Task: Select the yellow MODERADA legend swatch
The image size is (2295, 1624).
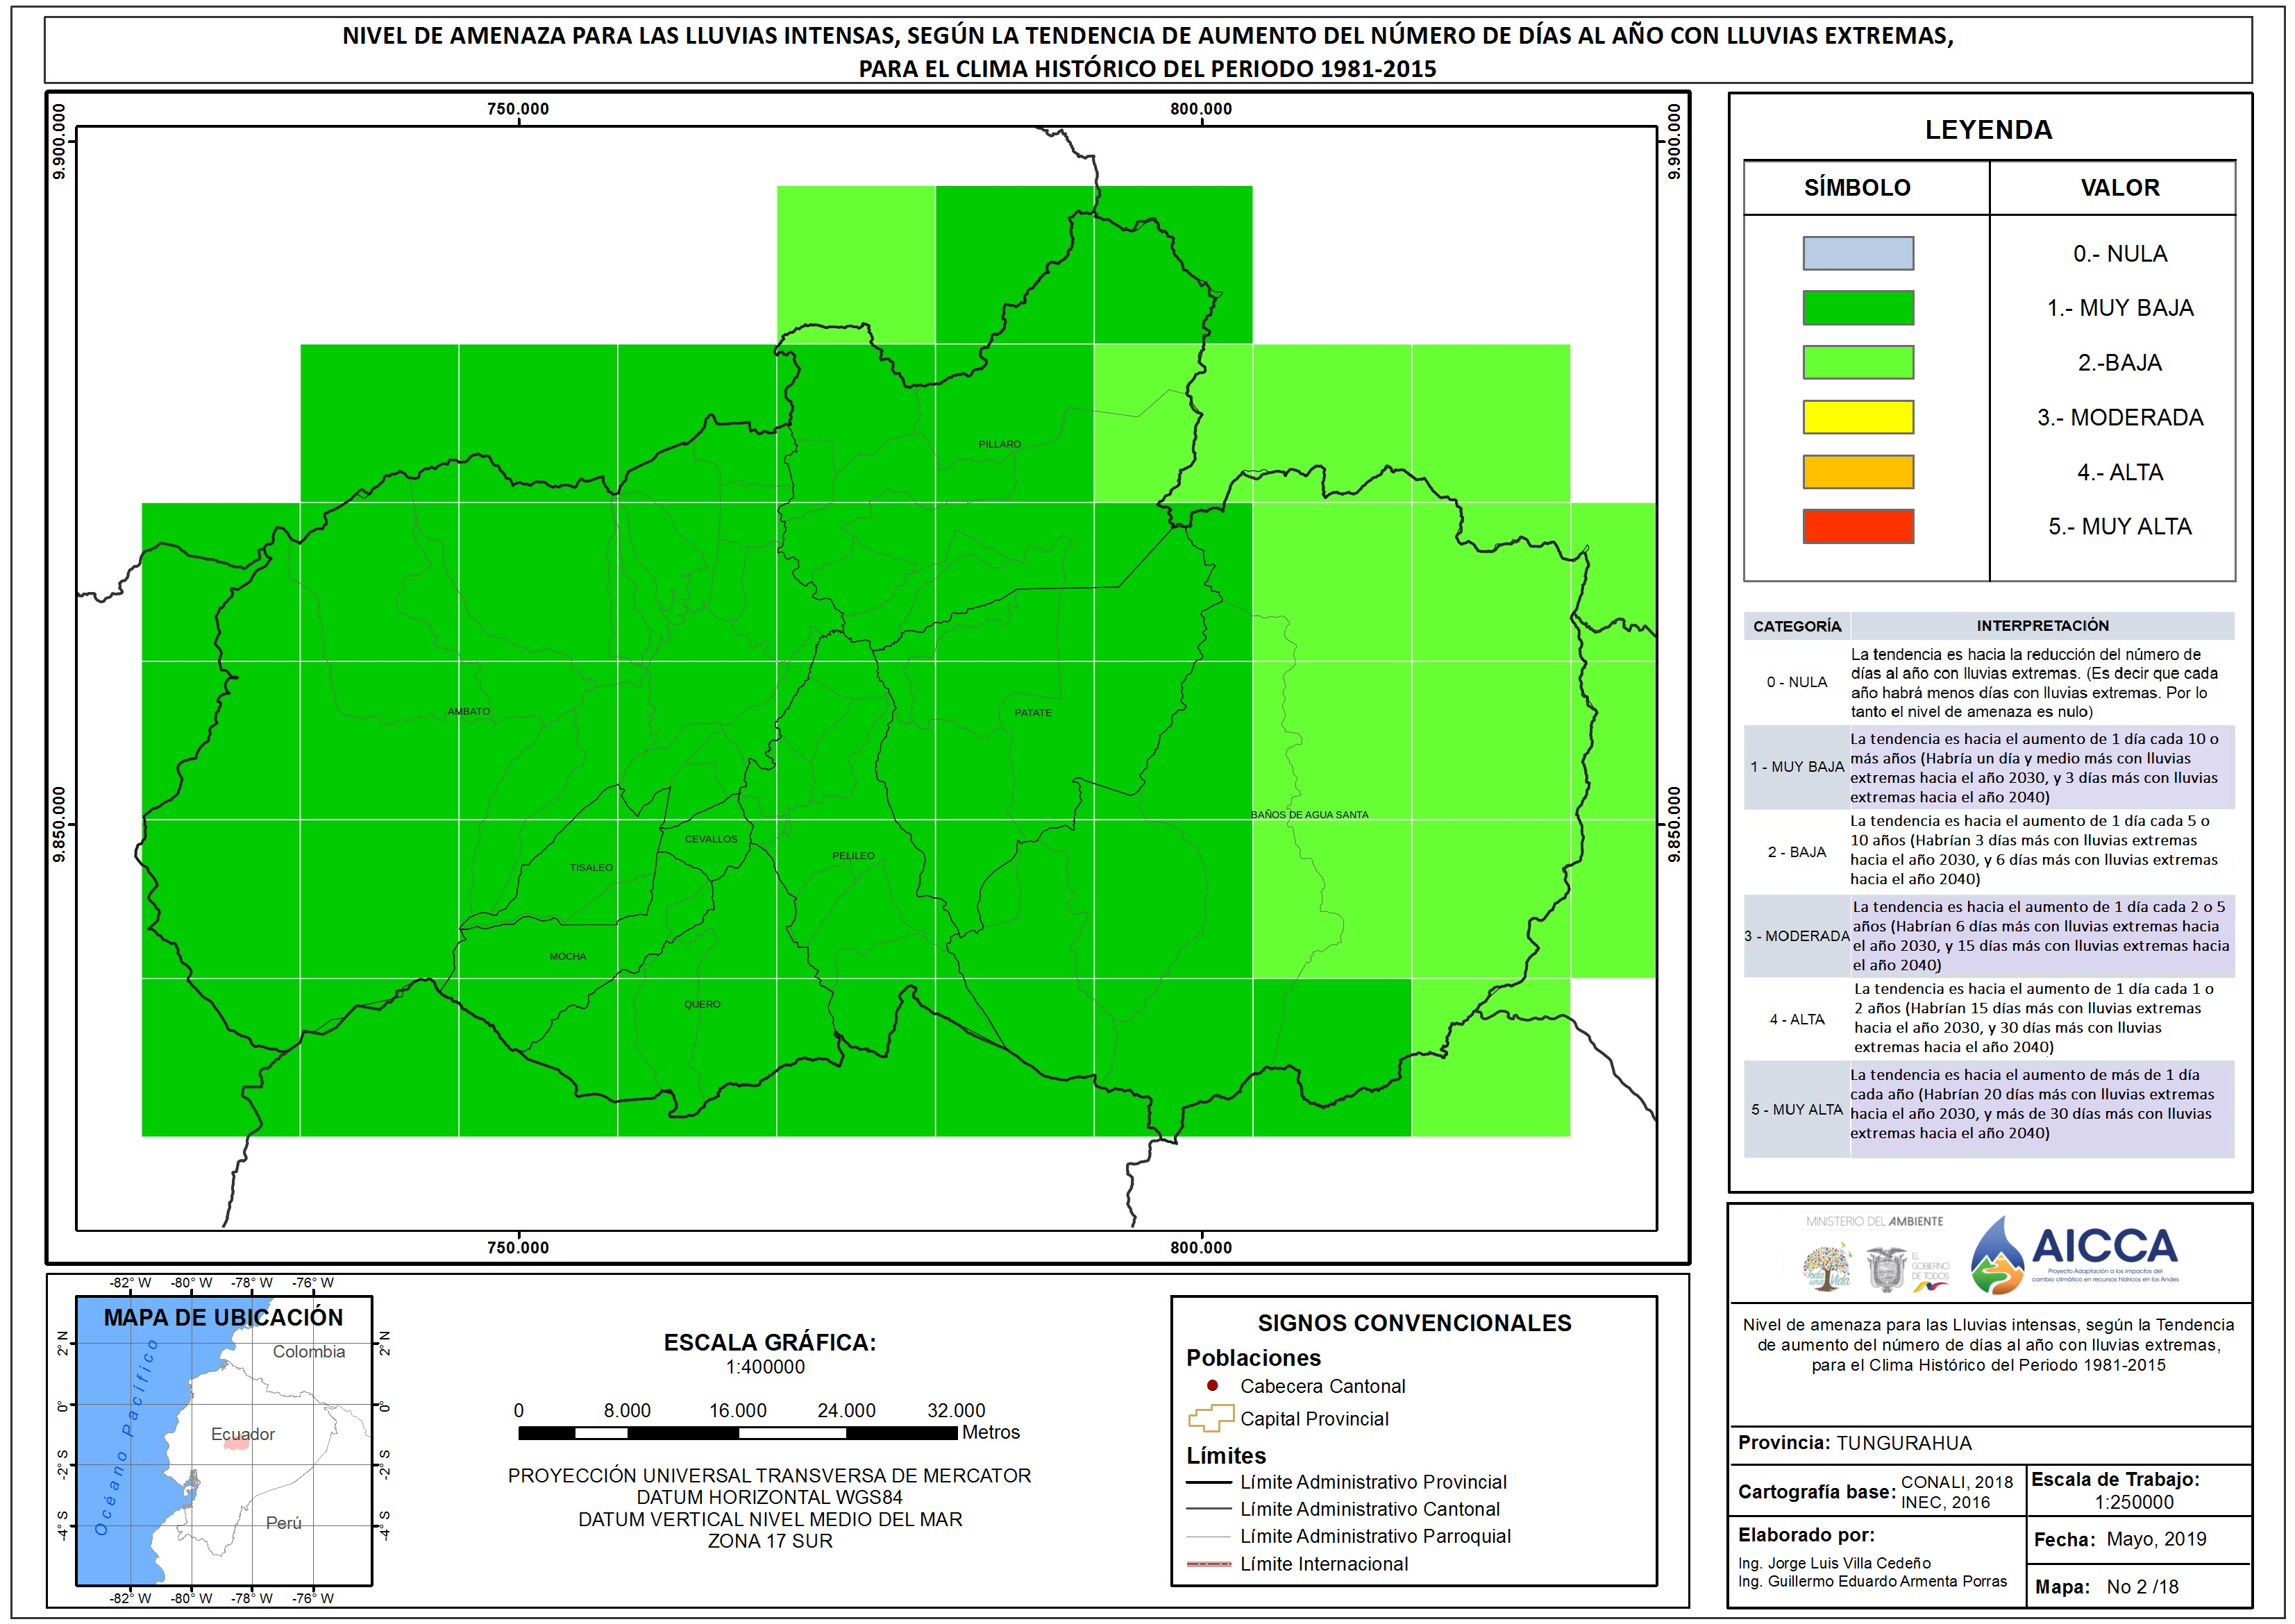Action: (1858, 417)
